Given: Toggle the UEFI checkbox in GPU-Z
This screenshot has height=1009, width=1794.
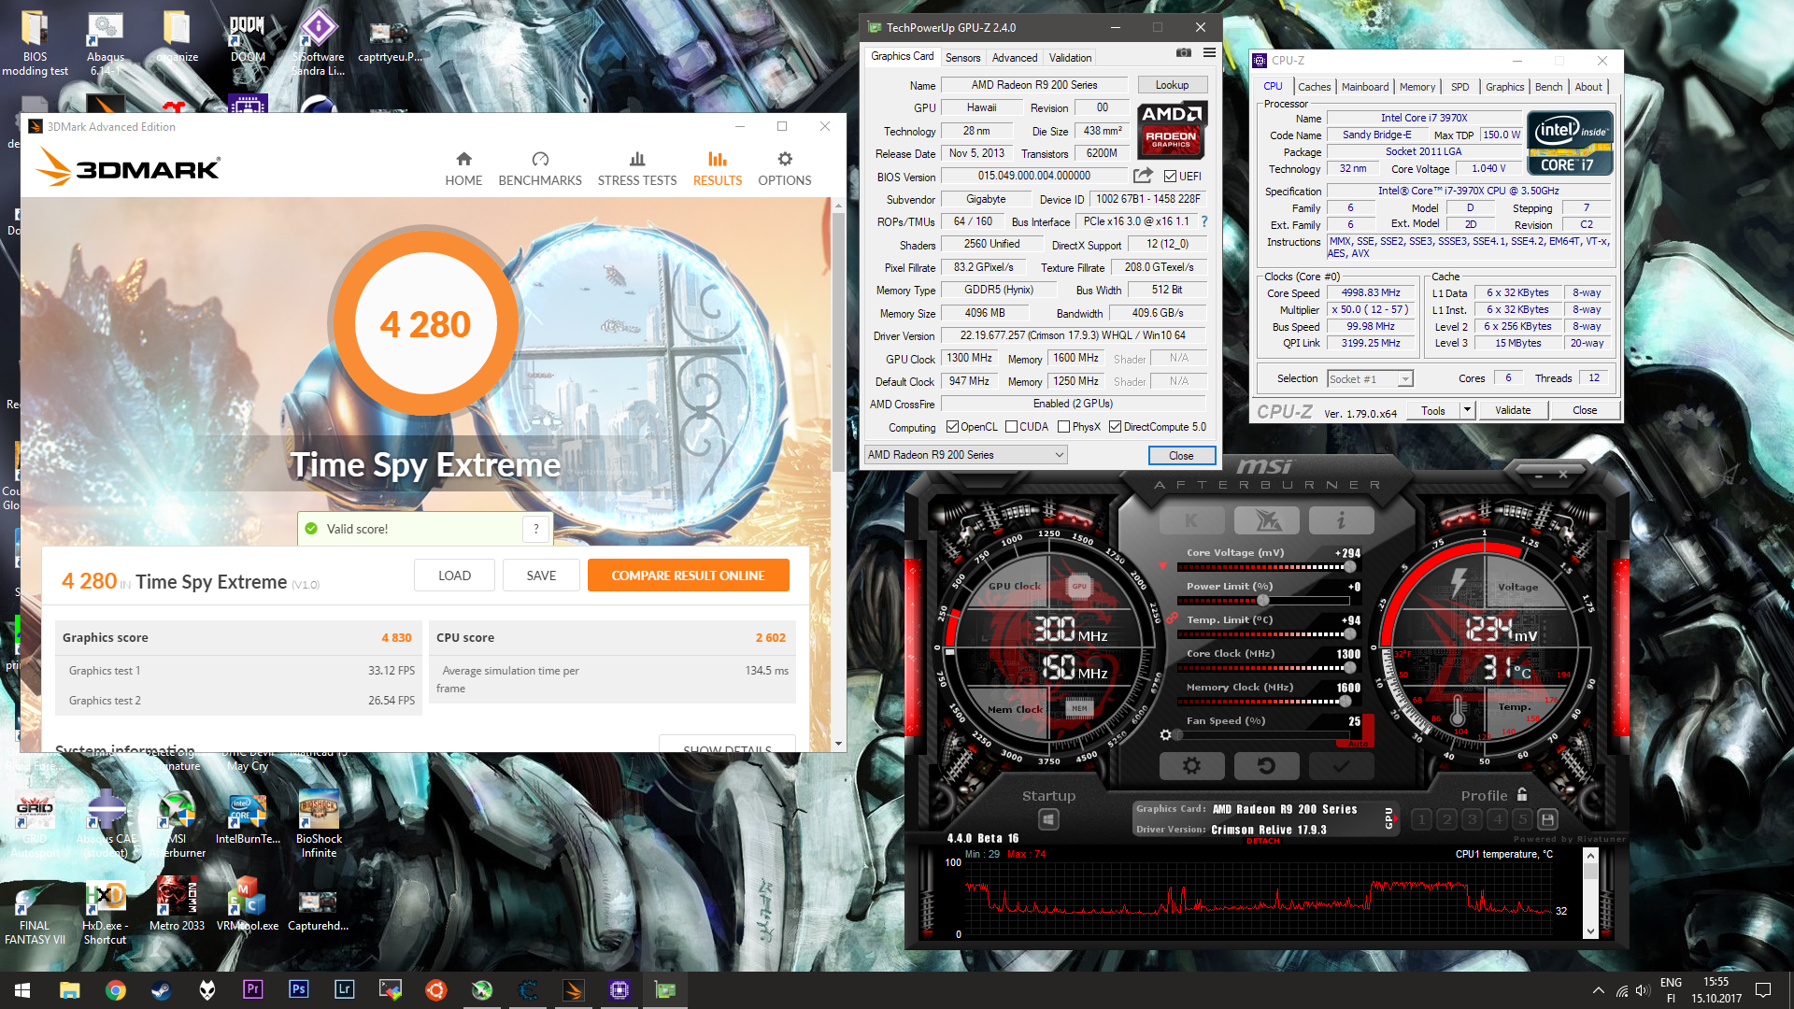Looking at the screenshot, I should pos(1170,176).
